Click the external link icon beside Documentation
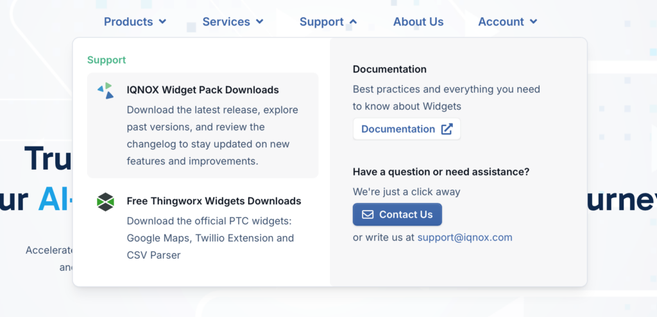Screen dimensions: 657x317 coord(447,129)
